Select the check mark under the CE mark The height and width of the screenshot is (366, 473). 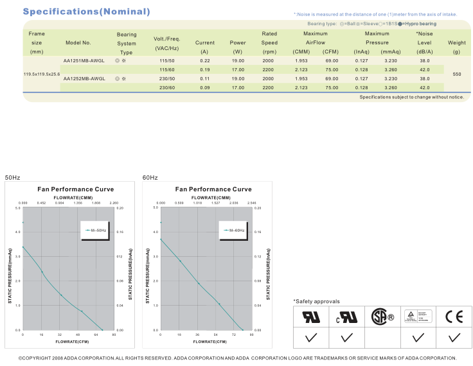click(x=454, y=338)
